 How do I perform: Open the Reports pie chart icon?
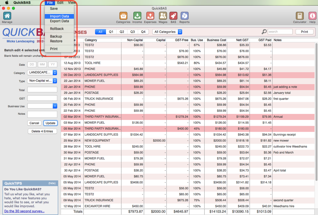(184, 16)
